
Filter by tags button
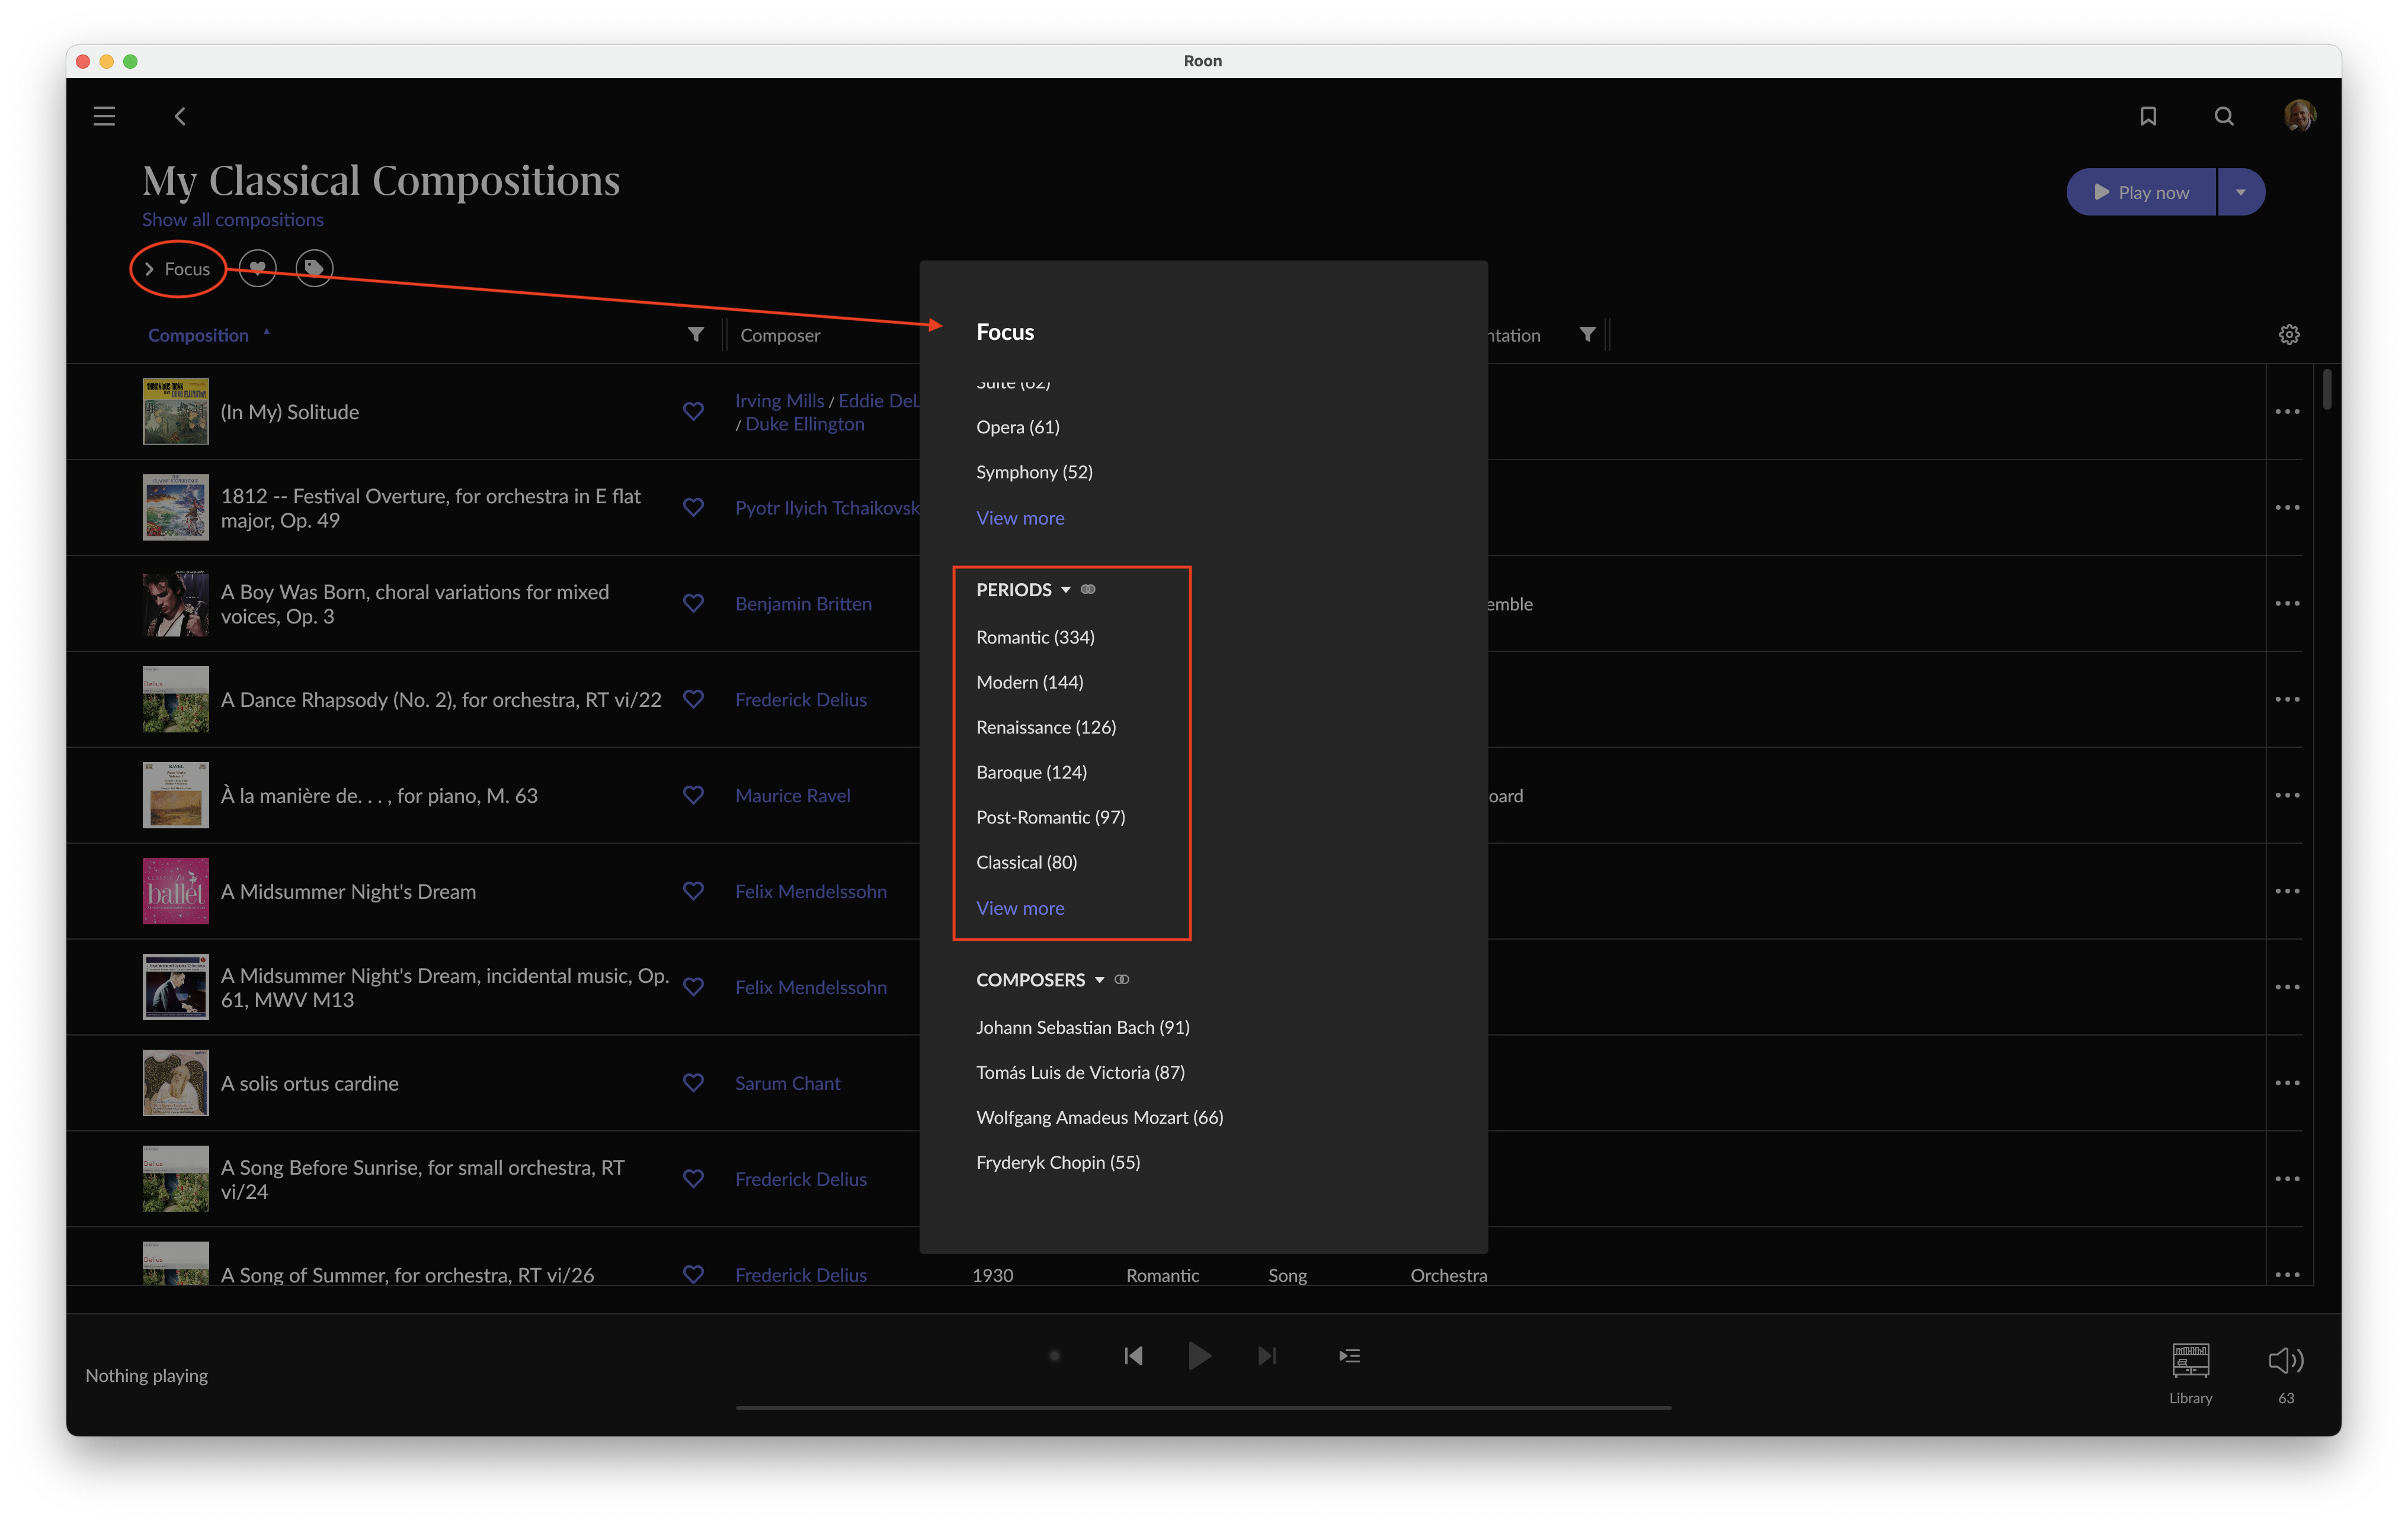pos(314,268)
